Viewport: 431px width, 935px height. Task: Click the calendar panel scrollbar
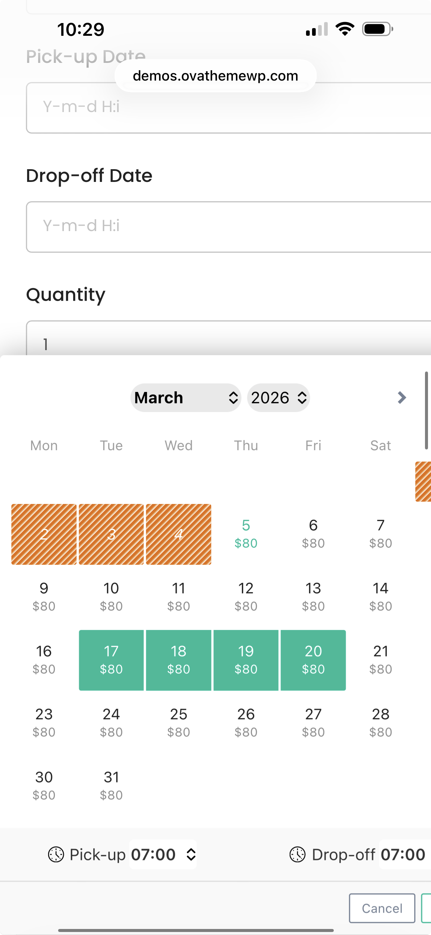(x=426, y=410)
